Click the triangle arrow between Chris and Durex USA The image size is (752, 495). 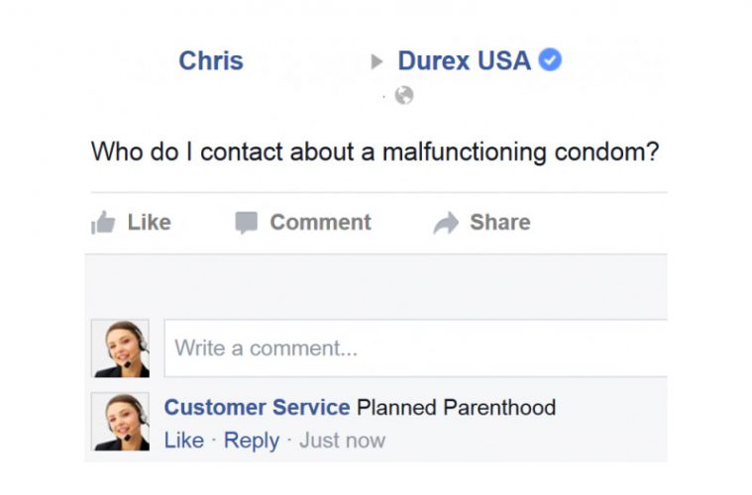376,61
